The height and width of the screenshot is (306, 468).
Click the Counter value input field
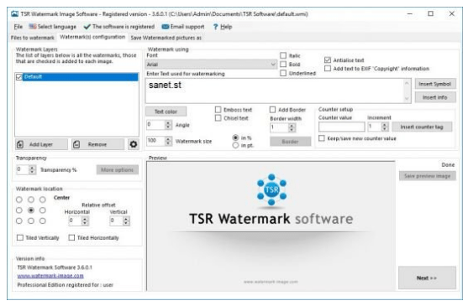[341, 127]
